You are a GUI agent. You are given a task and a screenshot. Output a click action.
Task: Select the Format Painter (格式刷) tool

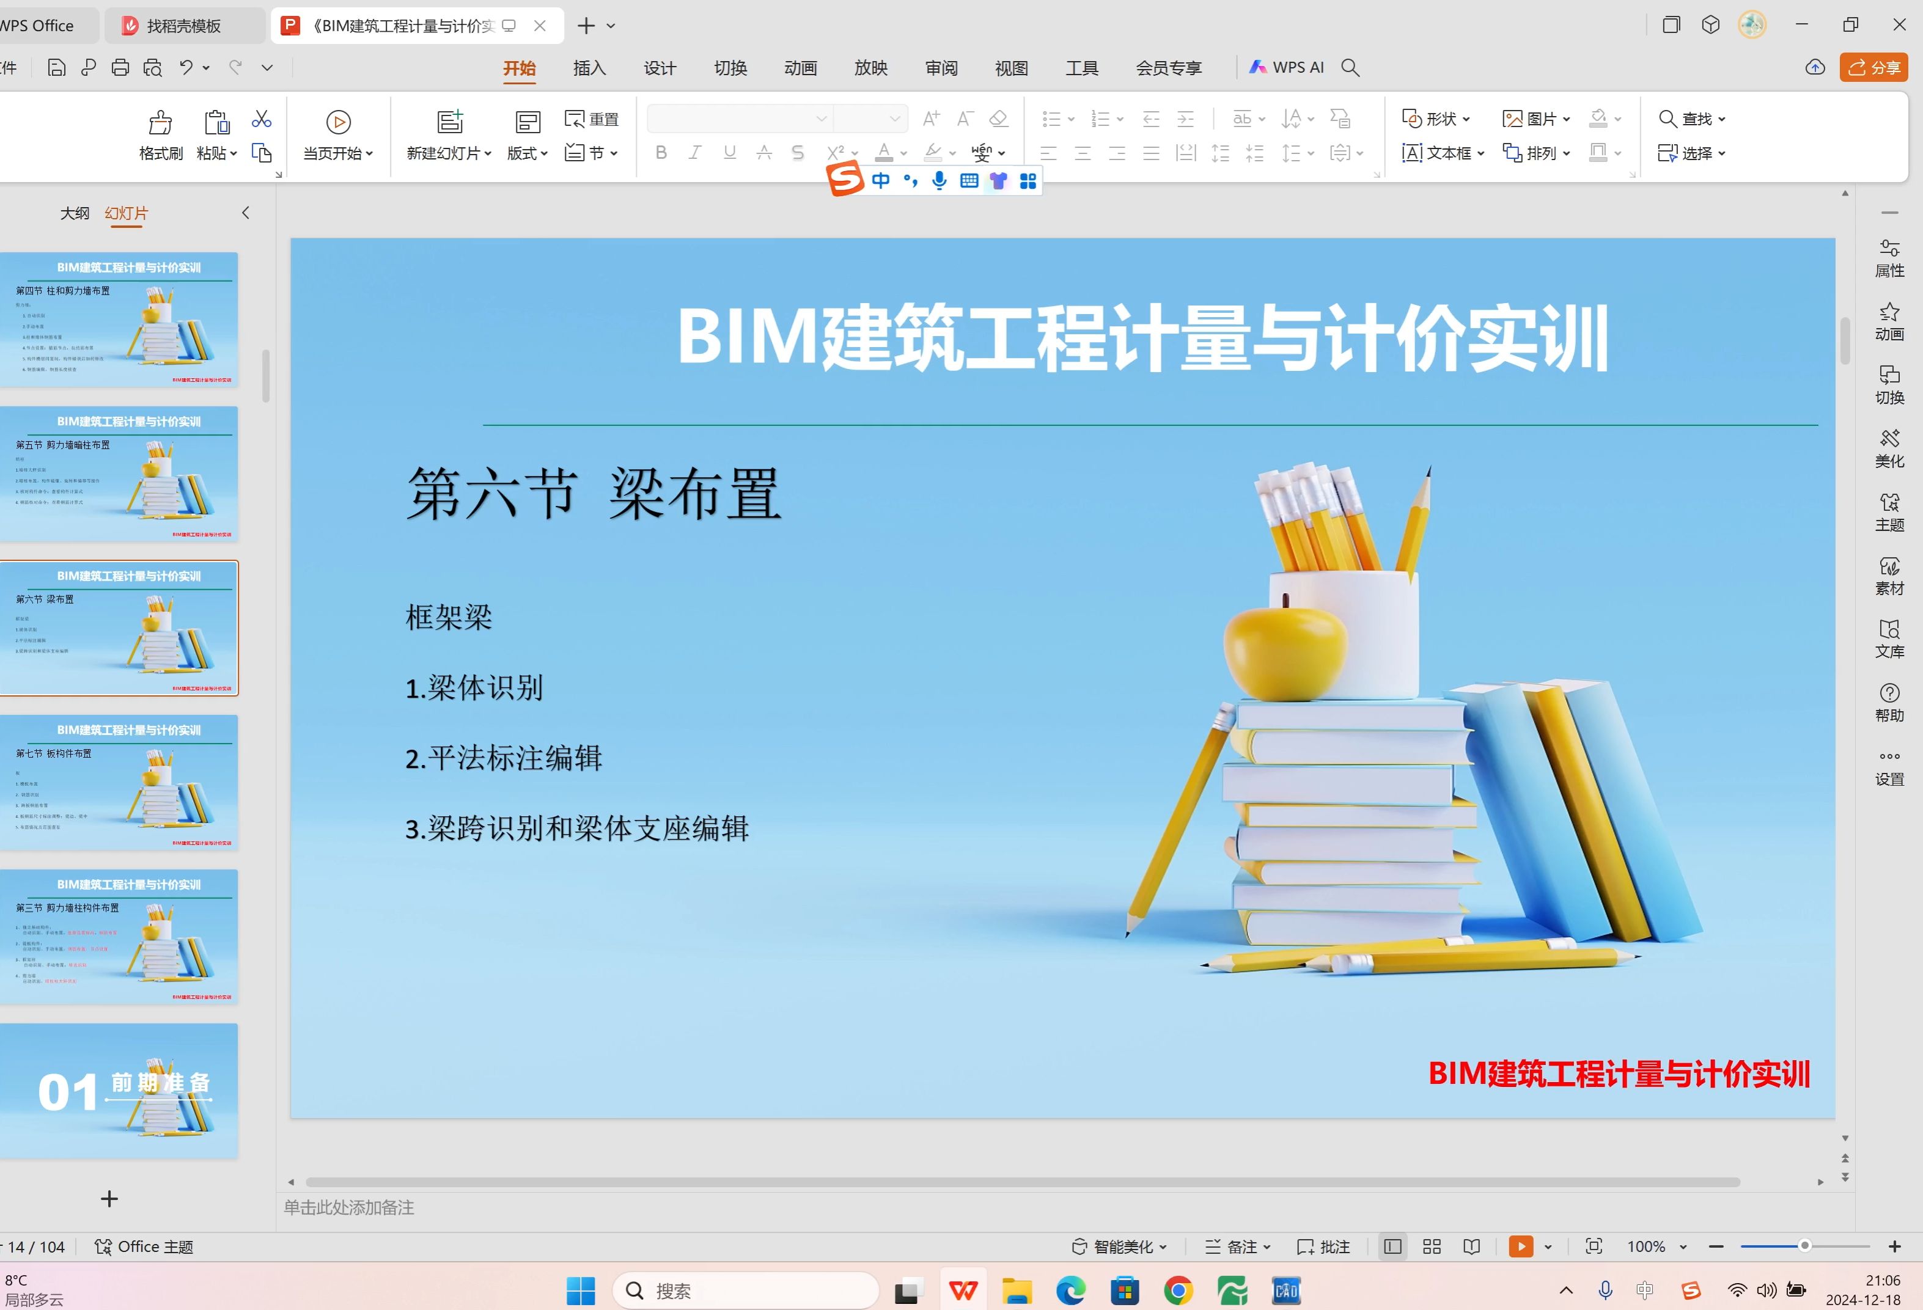click(x=160, y=135)
